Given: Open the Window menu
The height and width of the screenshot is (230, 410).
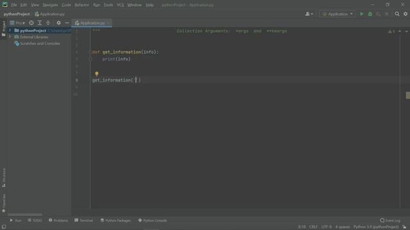Looking at the screenshot, I should (x=135, y=5).
